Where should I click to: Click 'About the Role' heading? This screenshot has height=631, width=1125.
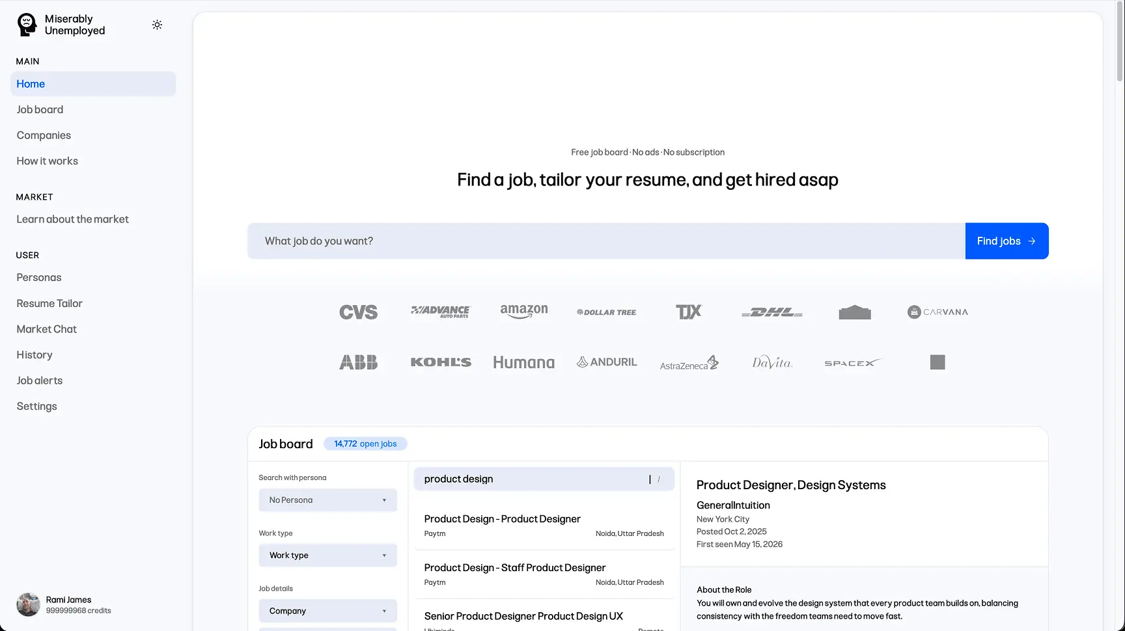point(724,590)
